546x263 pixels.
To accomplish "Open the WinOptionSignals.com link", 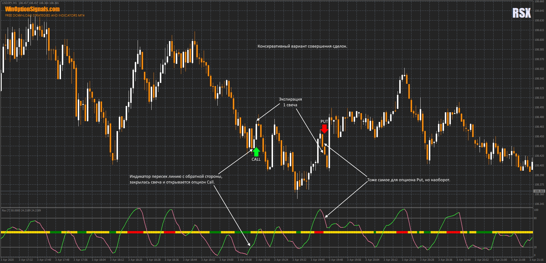I will coord(32,9).
